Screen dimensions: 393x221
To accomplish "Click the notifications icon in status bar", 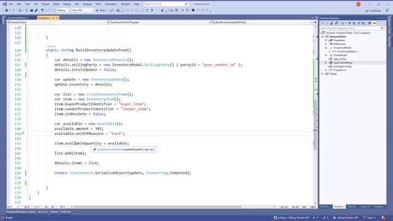I will click(x=383, y=218).
